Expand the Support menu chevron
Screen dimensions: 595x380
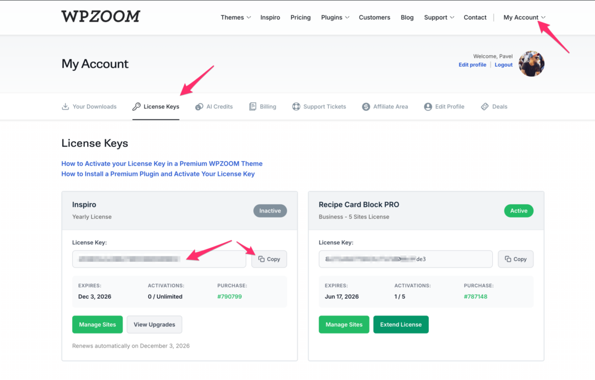[x=439, y=17]
